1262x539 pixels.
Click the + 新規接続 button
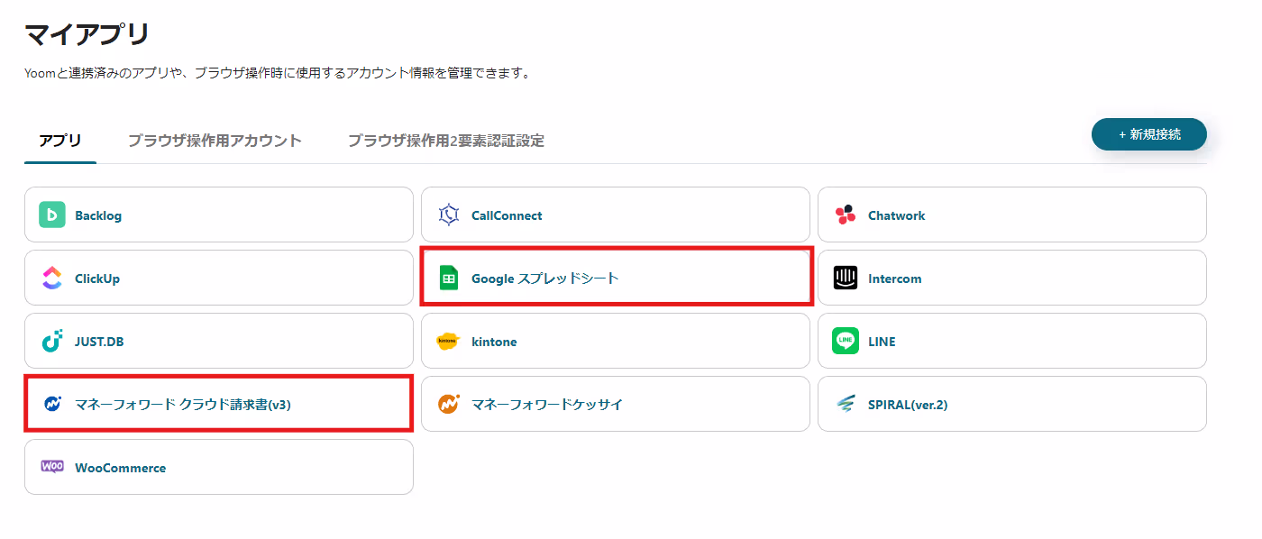point(1149,134)
